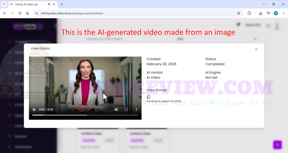This screenshot has width=288, height=153.
Task: Reload the current page
Action: point(20,13)
